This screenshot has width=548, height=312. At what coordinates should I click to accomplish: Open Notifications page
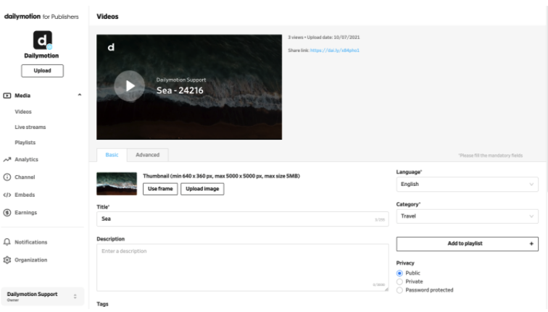(30, 243)
